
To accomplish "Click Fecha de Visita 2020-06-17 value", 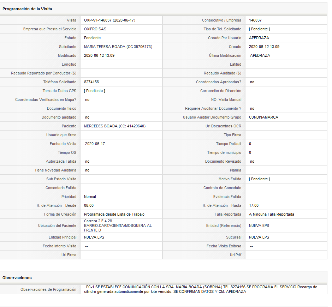I will pyautogui.click(x=95, y=144).
